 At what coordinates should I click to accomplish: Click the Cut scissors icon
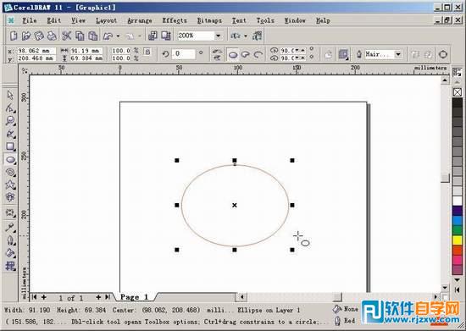[66, 36]
